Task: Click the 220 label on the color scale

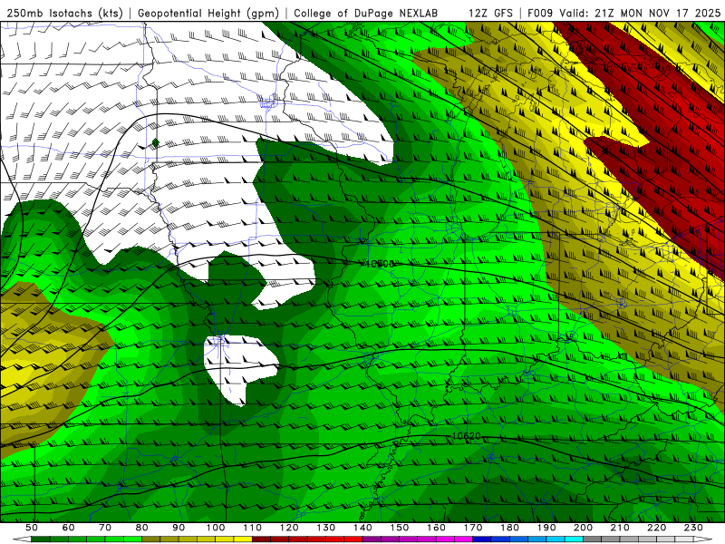Action: pos(656,528)
